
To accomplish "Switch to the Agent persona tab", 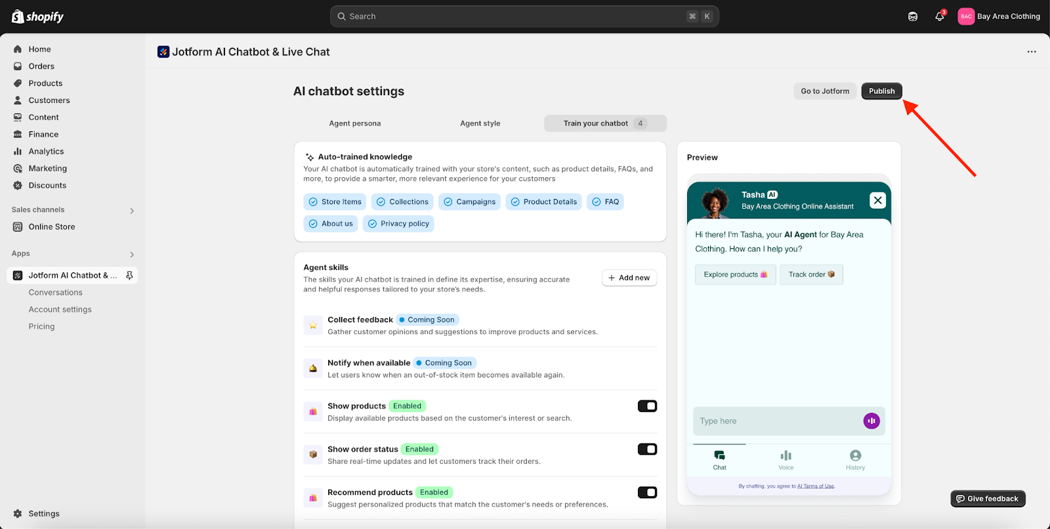I will (x=355, y=123).
